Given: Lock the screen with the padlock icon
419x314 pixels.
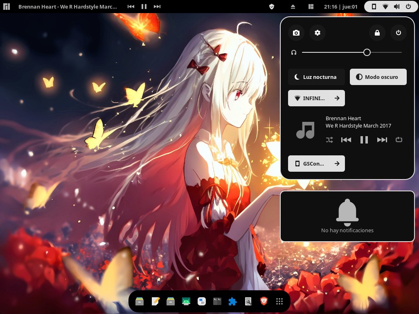Looking at the screenshot, I should (x=377, y=33).
